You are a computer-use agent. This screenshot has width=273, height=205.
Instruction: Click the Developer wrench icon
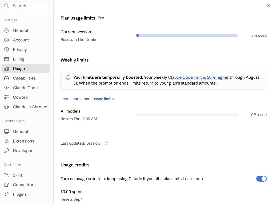6,150
